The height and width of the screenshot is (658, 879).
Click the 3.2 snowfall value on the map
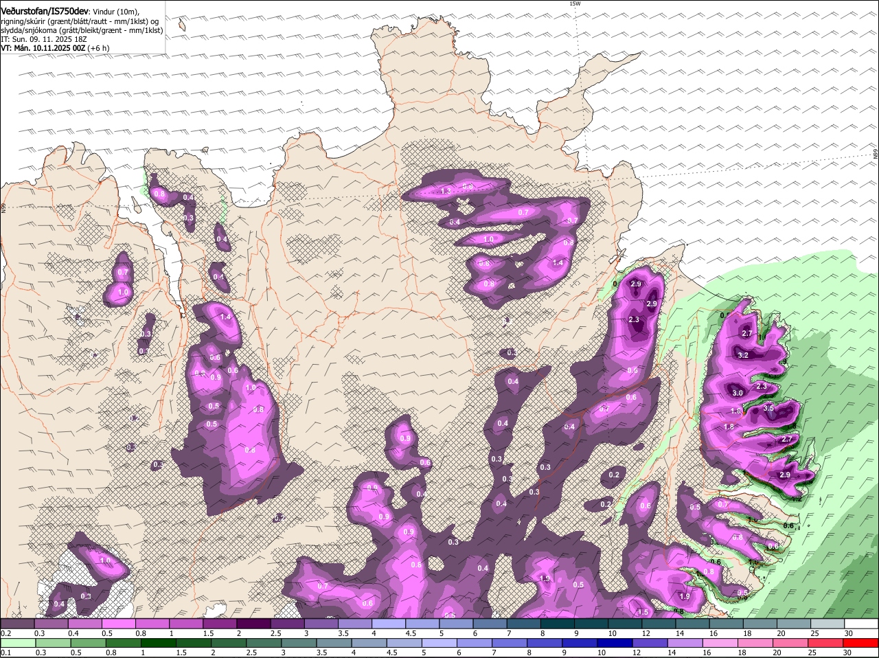click(x=743, y=355)
